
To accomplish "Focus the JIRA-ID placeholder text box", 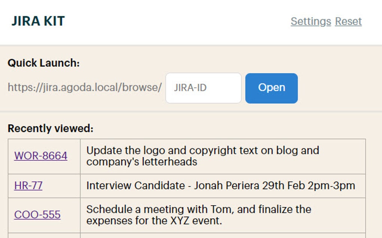I will [203, 88].
